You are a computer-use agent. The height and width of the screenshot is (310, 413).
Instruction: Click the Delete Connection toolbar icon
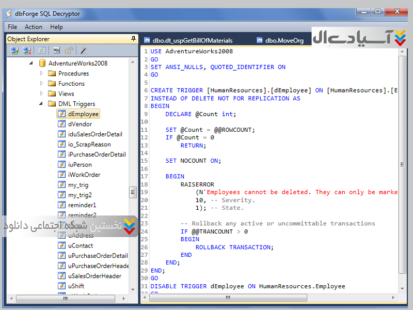(27, 51)
